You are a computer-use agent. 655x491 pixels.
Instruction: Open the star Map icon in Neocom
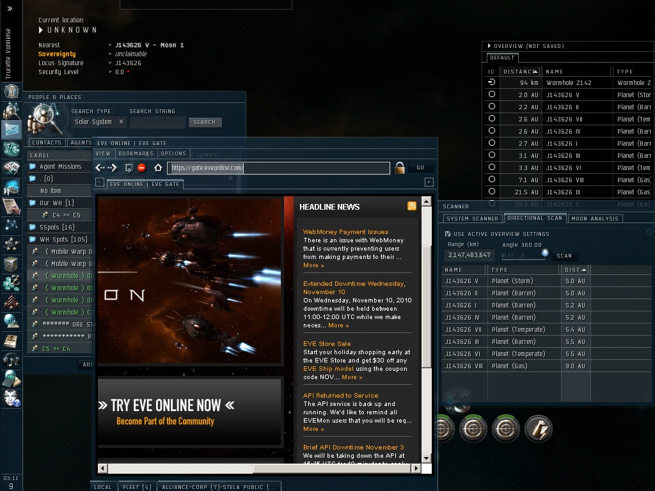(x=12, y=225)
